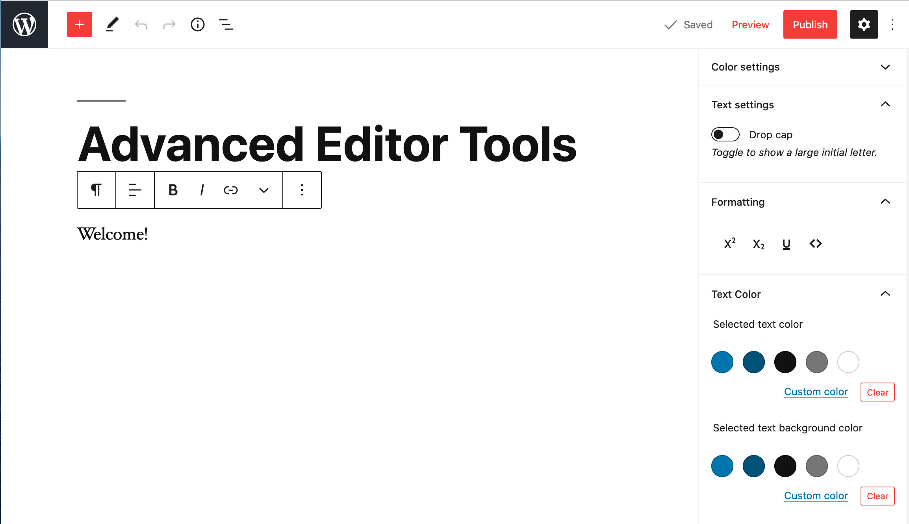Click the Publish button
Screen dimensions: 909x524
(811, 24)
